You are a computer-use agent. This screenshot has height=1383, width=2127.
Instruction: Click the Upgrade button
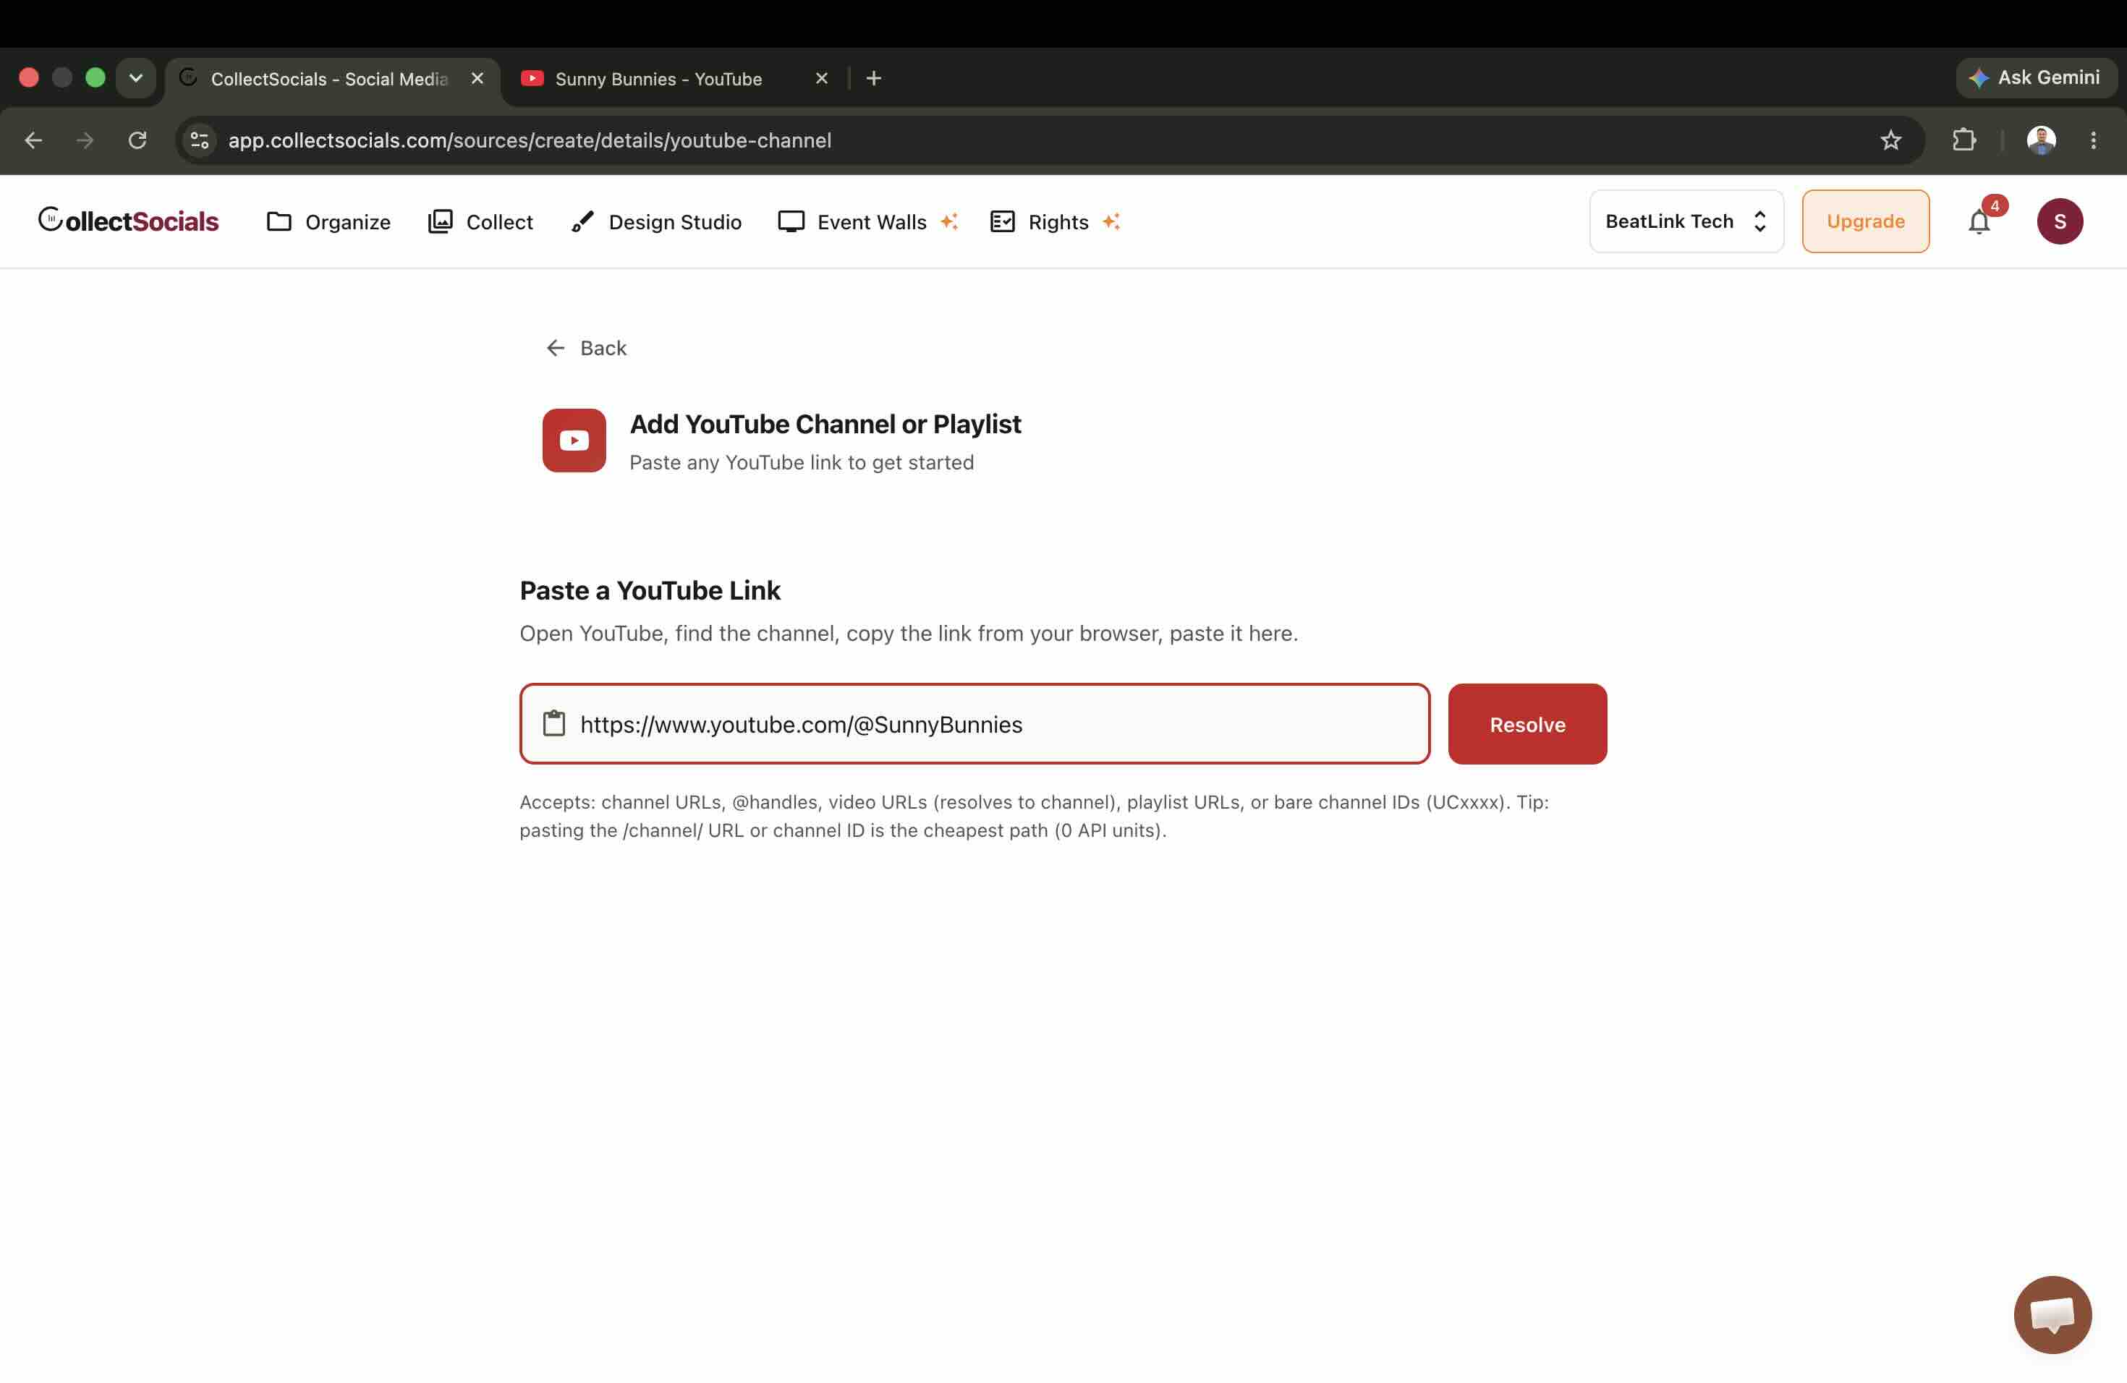click(x=1865, y=221)
